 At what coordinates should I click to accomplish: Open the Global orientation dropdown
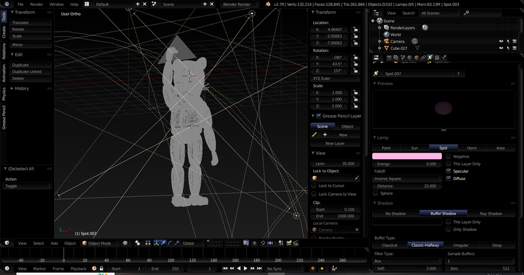(193, 243)
